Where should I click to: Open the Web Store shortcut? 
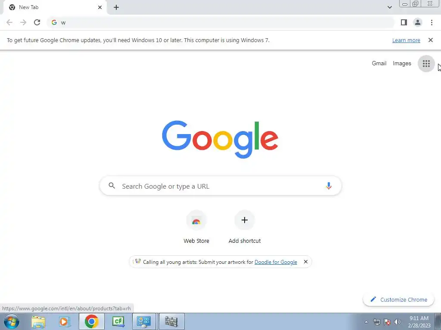coord(196,227)
